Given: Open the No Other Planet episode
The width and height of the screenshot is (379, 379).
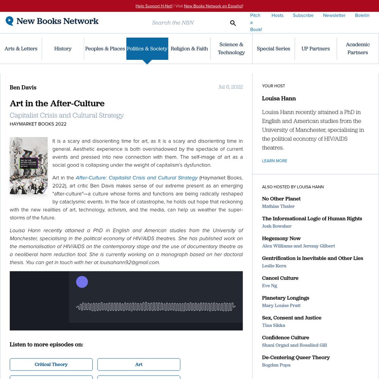Looking at the screenshot, I should pos(281,199).
